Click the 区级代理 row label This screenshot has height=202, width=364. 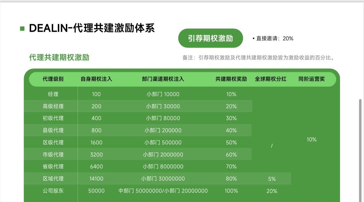(x=53, y=142)
